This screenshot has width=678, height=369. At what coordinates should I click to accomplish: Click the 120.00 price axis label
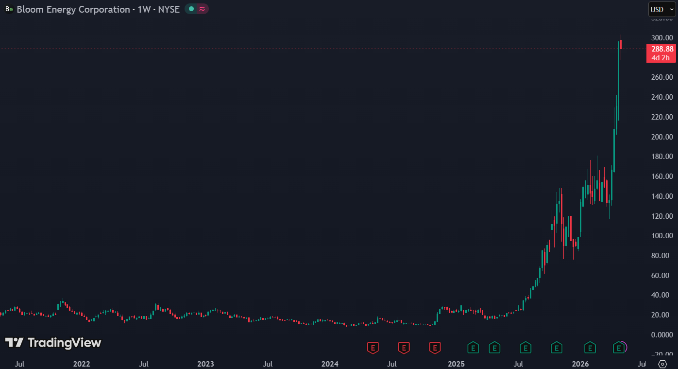click(x=662, y=216)
